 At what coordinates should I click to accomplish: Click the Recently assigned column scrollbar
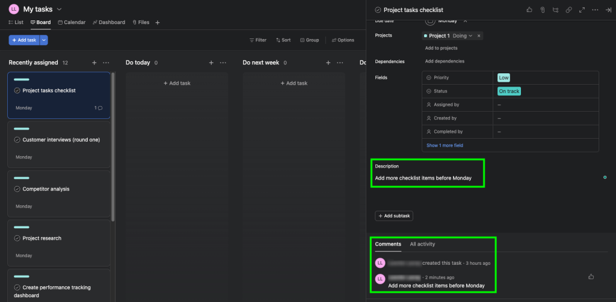113,147
